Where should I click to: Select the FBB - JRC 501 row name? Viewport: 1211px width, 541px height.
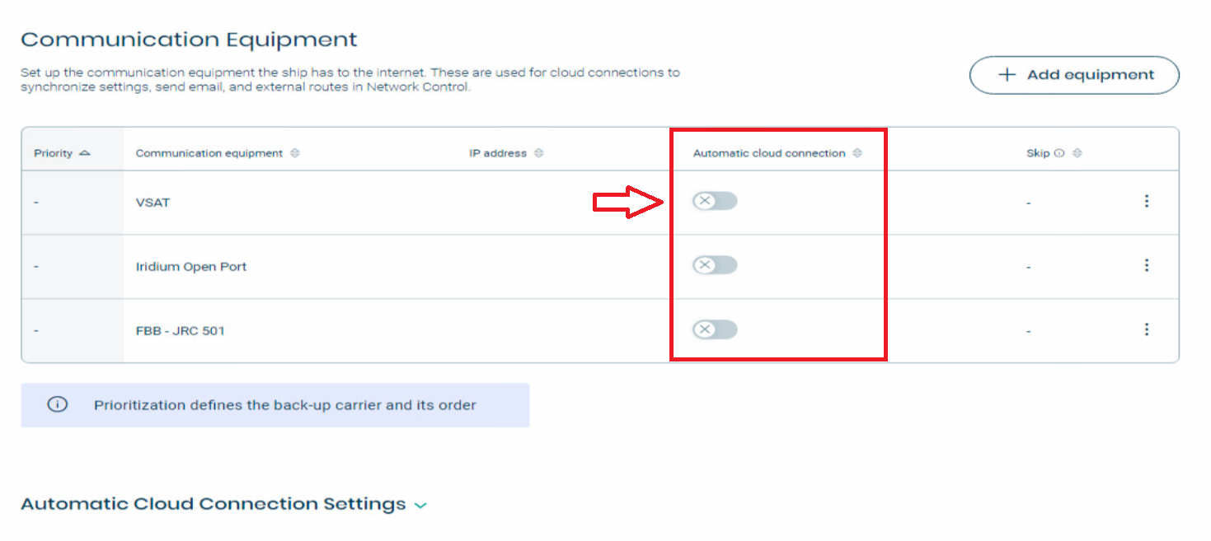click(181, 331)
